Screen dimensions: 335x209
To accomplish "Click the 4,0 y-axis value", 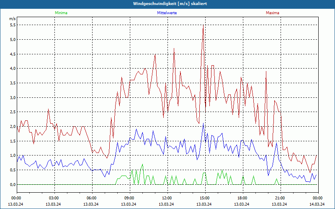I will (x=13, y=69).
